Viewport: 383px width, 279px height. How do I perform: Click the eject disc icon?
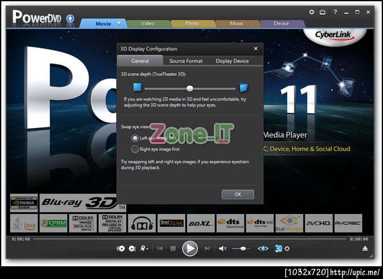365,248
